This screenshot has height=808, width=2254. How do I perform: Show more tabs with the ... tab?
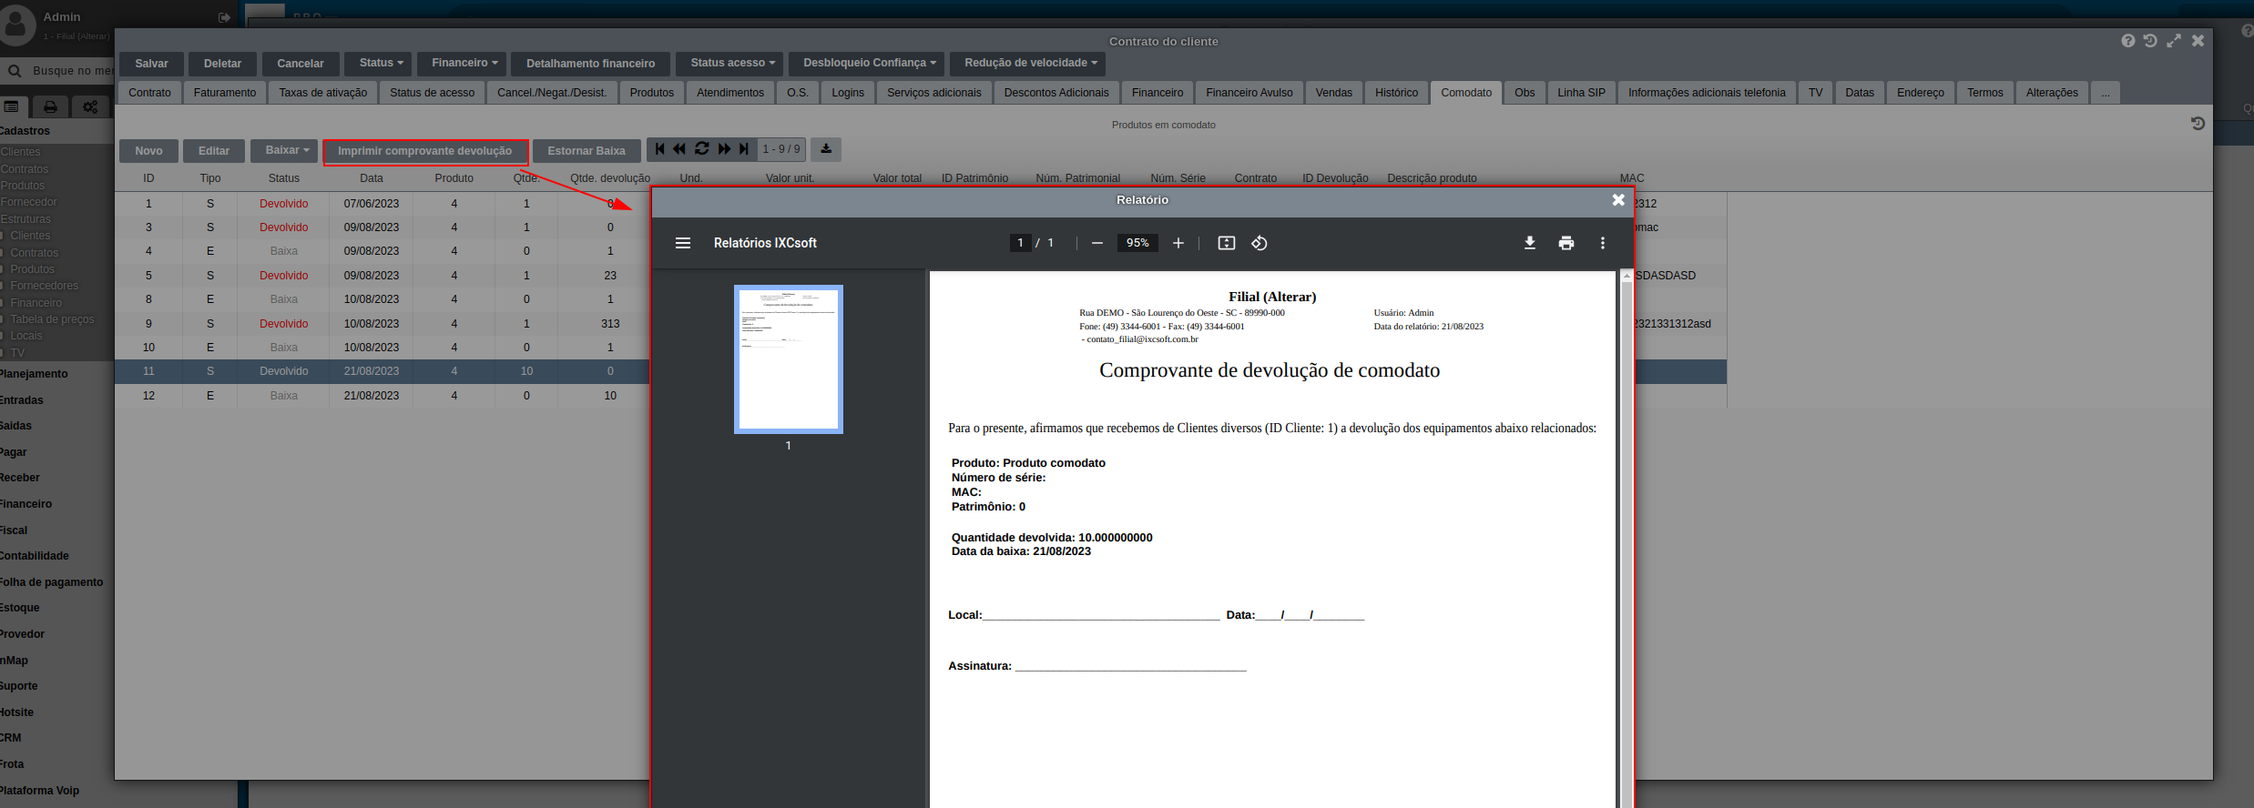pos(2105,93)
